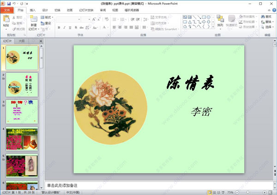Select the down arrow shape in gallery
The width and height of the screenshot is (277, 195).
pos(209,22)
